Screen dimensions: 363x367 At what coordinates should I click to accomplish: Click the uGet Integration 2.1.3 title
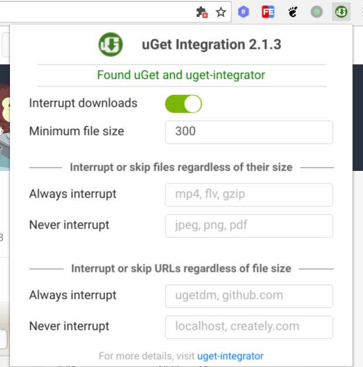tap(211, 44)
